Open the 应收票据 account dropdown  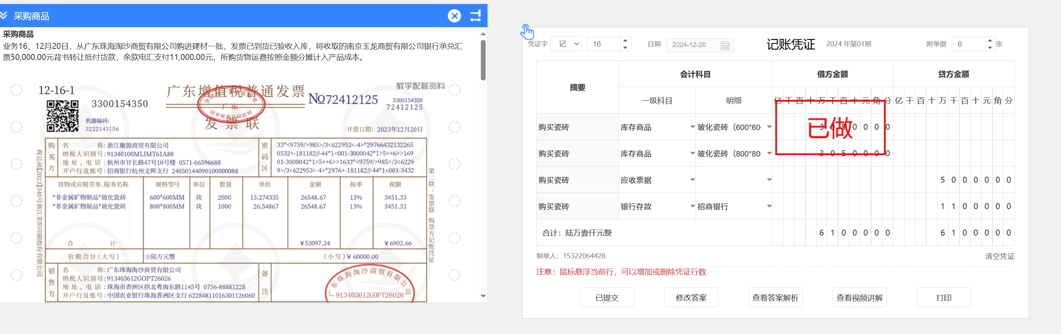coord(692,180)
